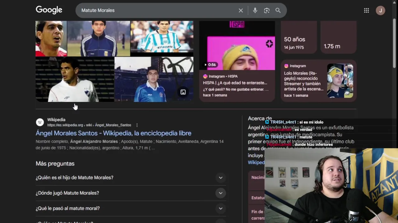Click the Wikipedia site name above the URL

click(56, 120)
